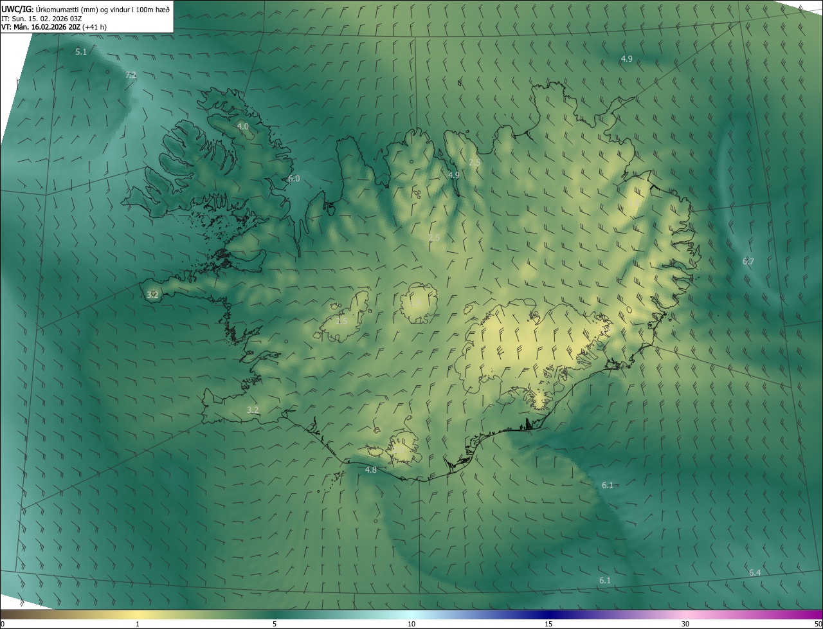
Task: Click the 3.2 label on the Snæfellsnes peninsula tip
Action: (152, 295)
